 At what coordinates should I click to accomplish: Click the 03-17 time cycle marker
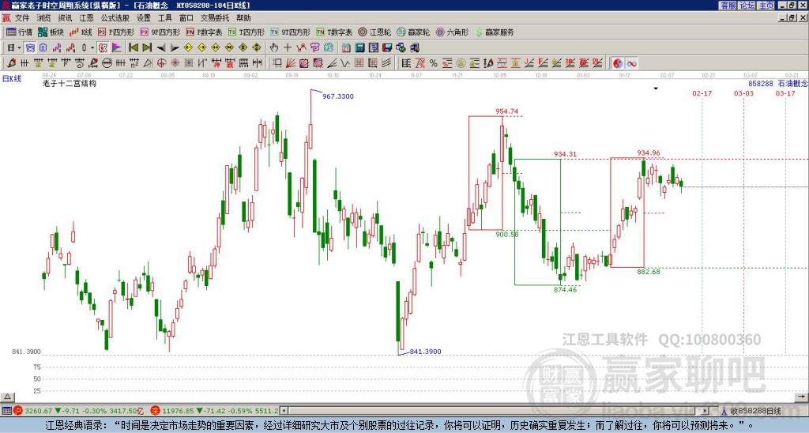coord(785,93)
